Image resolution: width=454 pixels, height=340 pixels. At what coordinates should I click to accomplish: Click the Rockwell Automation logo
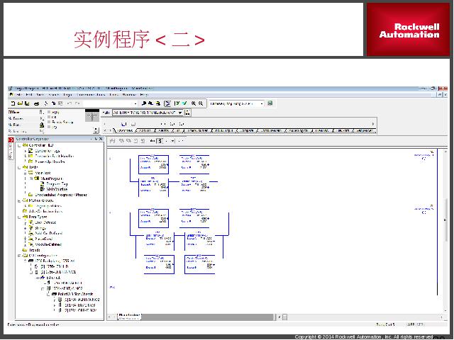tap(409, 30)
